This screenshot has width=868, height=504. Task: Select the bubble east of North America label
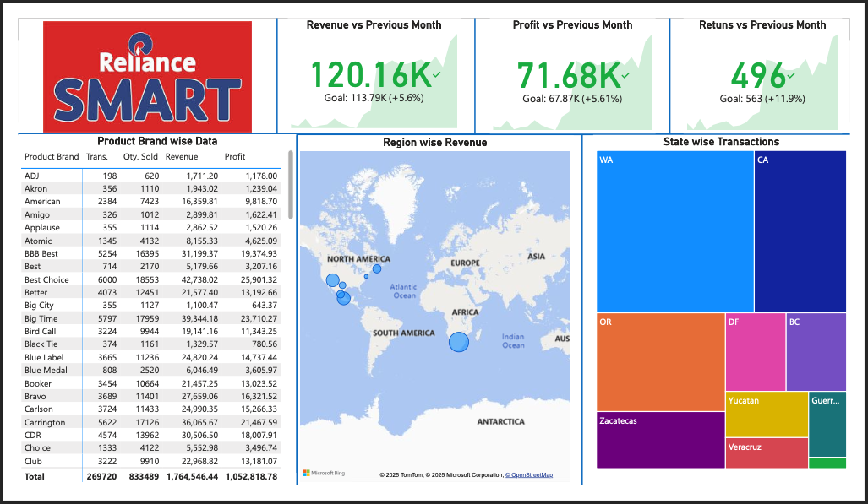click(x=376, y=268)
